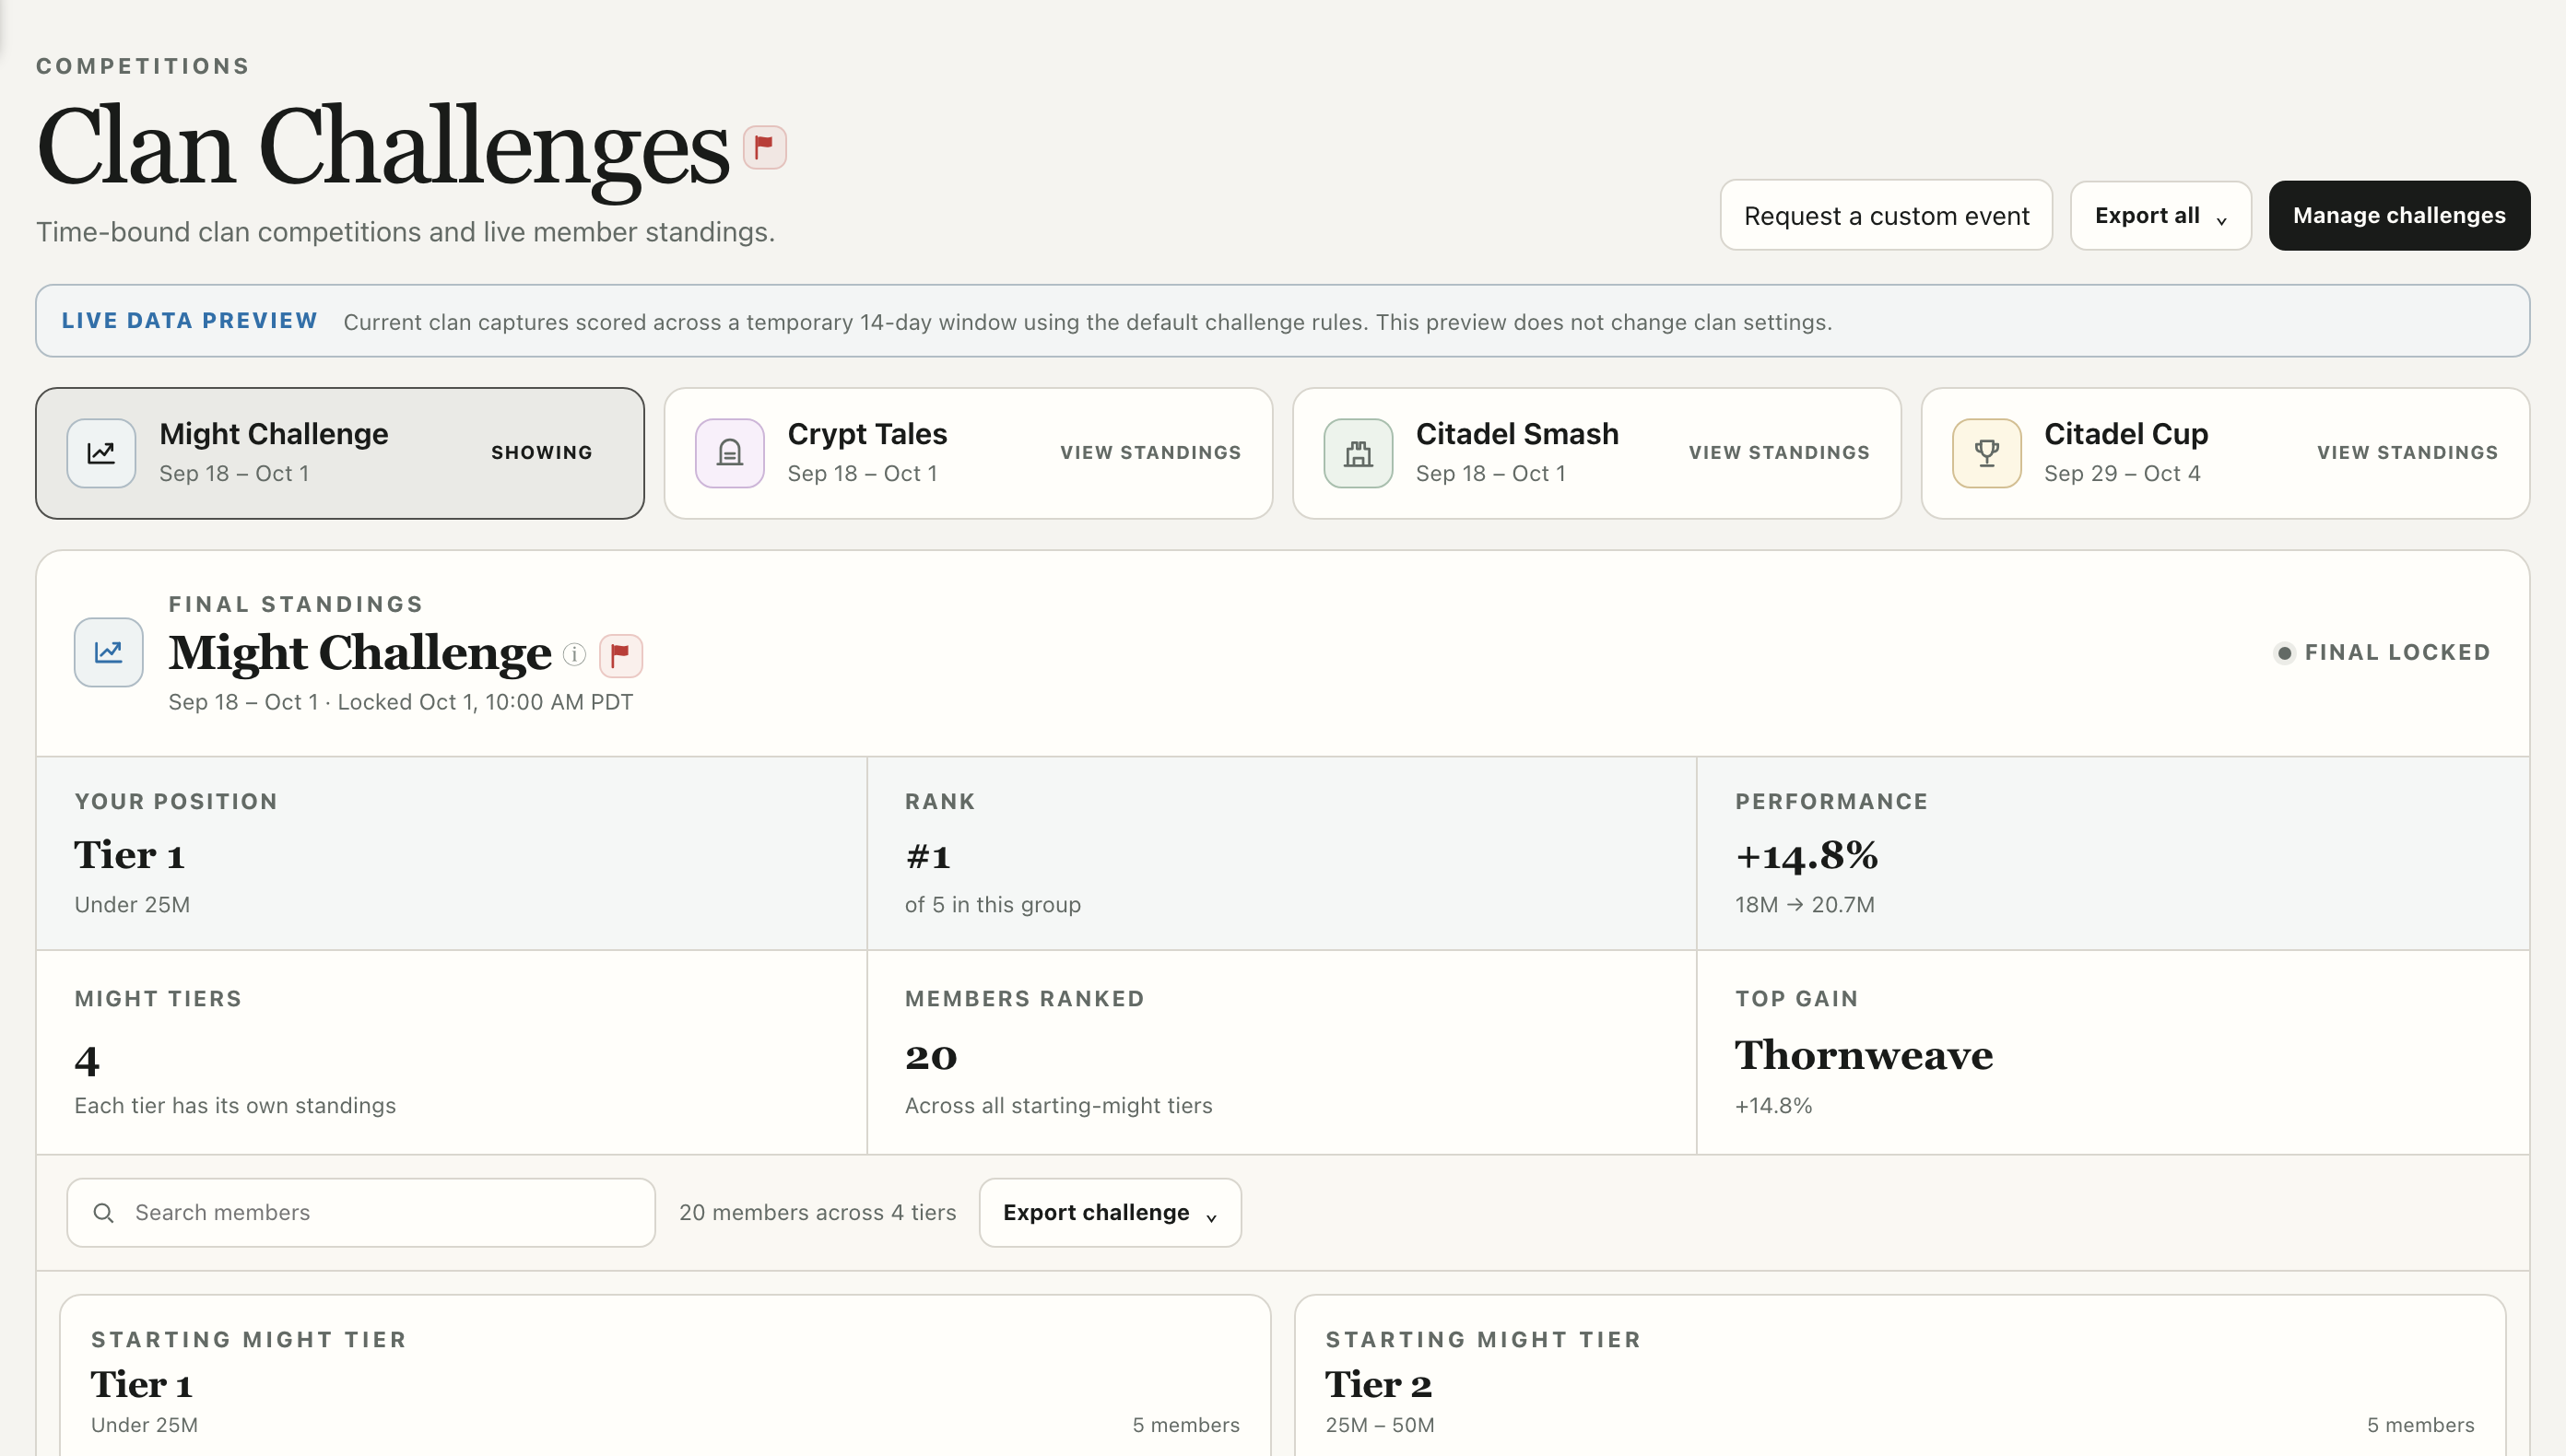The image size is (2566, 1456).
Task: Click the magnifier icon in Search members field
Action: click(103, 1213)
